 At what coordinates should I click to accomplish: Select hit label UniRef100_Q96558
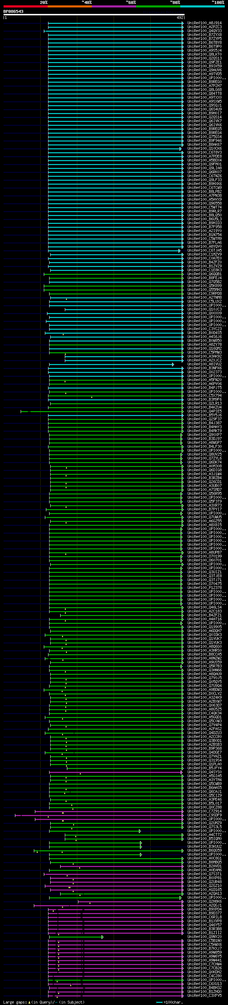tap(204, 203)
